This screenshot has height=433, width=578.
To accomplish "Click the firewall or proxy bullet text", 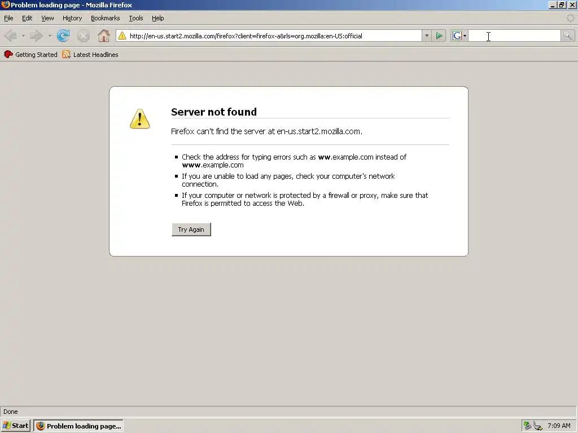I will [305, 199].
